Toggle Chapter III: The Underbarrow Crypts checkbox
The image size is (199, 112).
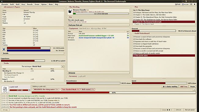coord(134,20)
